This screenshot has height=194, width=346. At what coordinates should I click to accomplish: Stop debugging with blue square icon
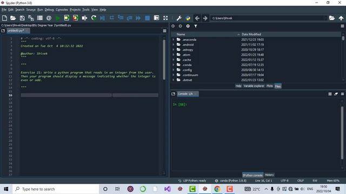pyautogui.click(x=148, y=18)
